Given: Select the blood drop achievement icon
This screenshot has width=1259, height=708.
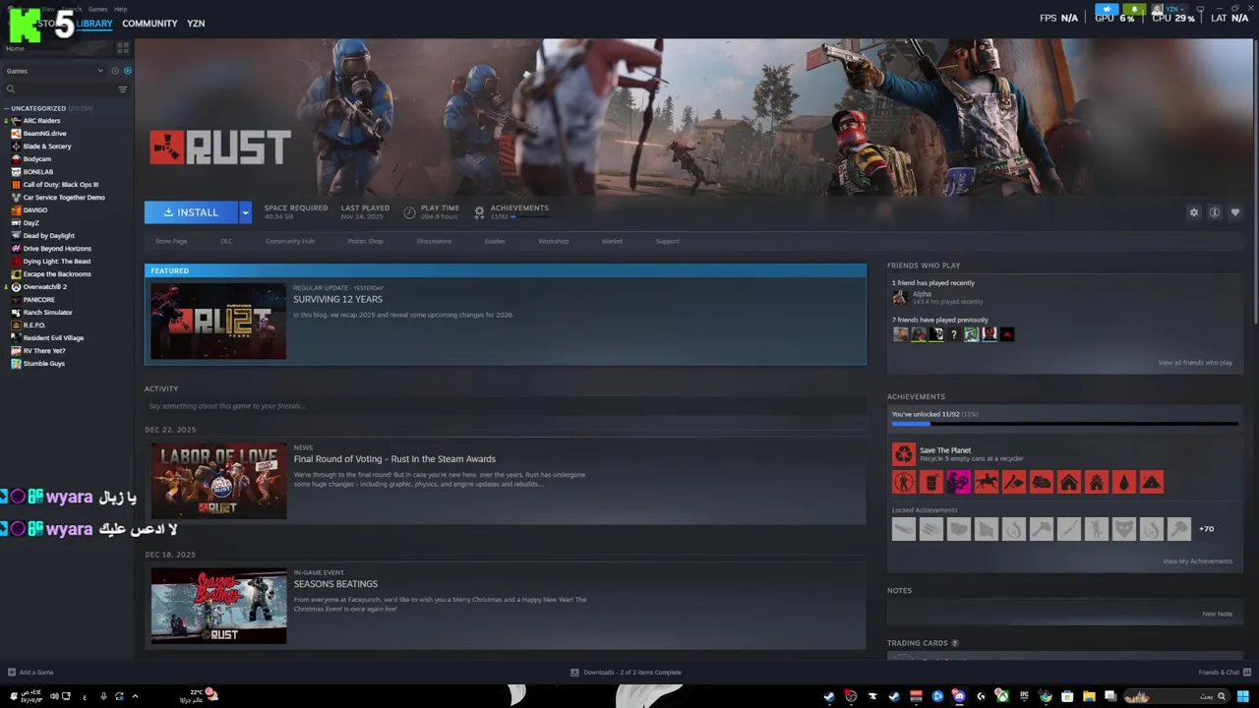Looking at the screenshot, I should [x=1124, y=482].
